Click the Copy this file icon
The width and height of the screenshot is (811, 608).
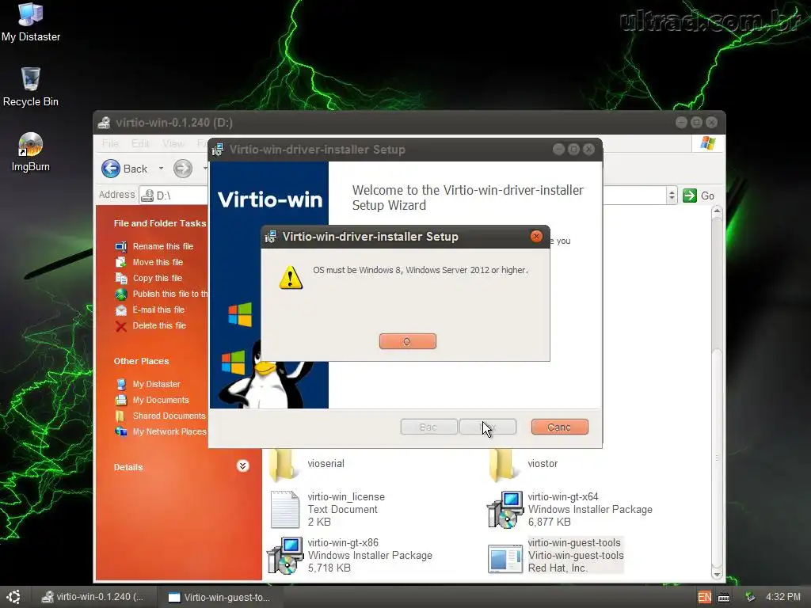pos(121,278)
